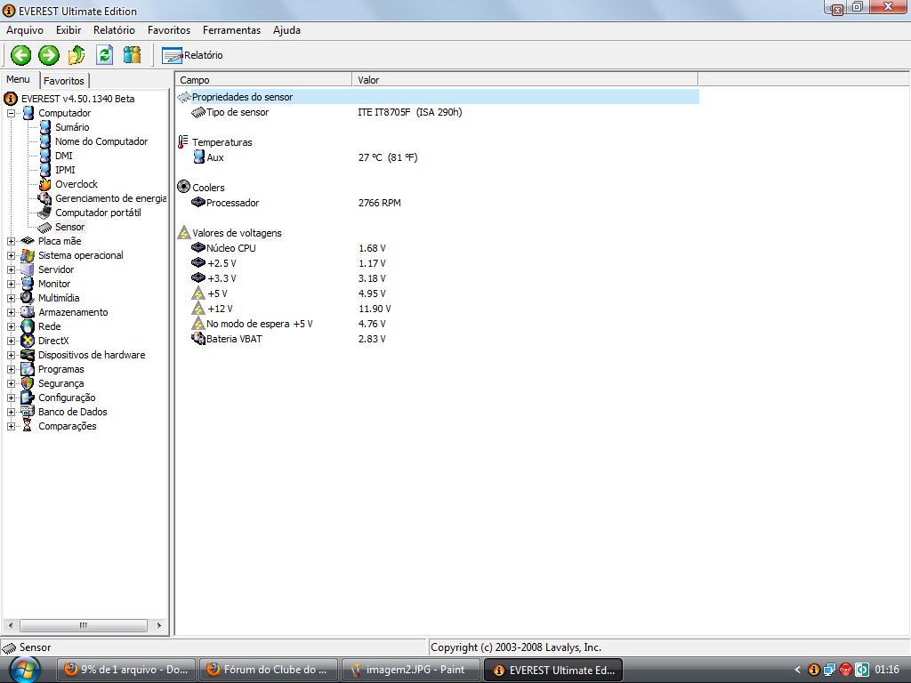The height and width of the screenshot is (683, 911).
Task: Select the IPMI tree item
Action: click(x=65, y=170)
